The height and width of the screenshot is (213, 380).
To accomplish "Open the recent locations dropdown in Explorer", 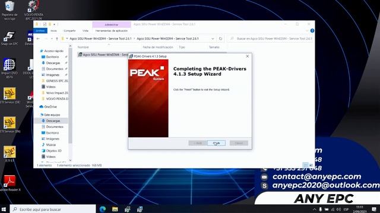I will click(52, 38).
